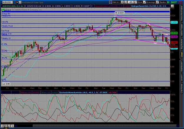
Task: Click the small chart icon beside symbol selector
Action: 20,2
